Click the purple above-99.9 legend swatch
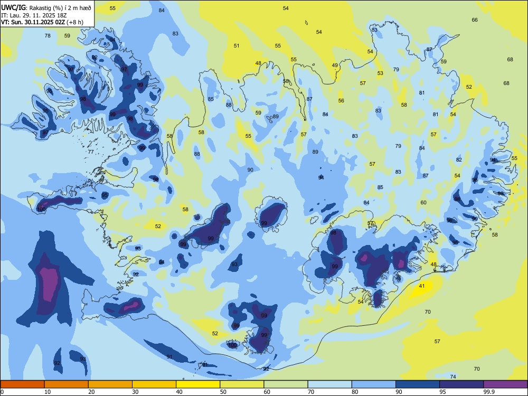 pyautogui.click(x=505, y=384)
